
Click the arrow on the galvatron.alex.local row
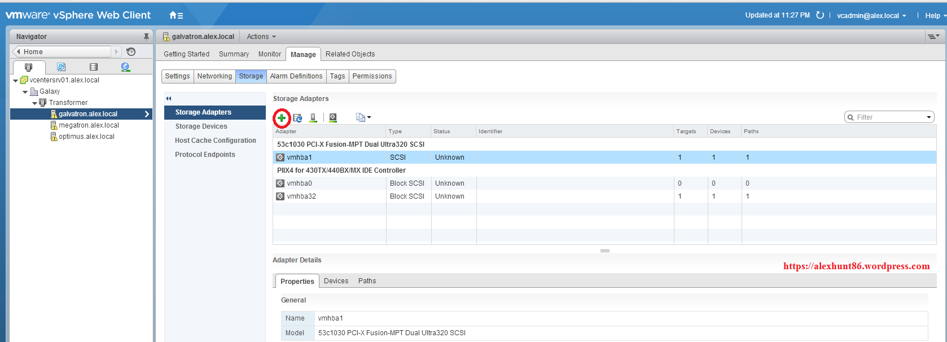tap(147, 114)
